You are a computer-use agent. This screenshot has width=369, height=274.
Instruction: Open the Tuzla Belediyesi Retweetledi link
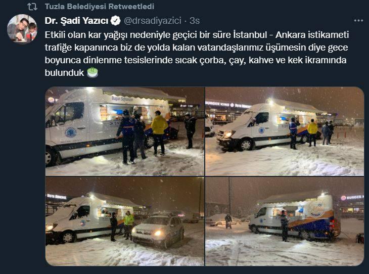pyautogui.click(x=99, y=7)
